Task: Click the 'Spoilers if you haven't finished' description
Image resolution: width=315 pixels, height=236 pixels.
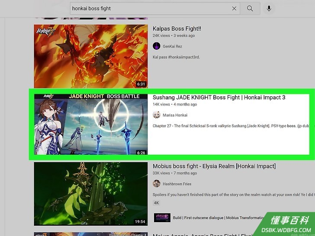Action: point(233,195)
